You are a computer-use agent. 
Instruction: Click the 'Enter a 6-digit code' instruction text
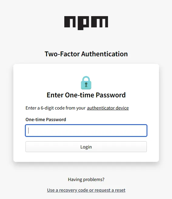(56, 108)
